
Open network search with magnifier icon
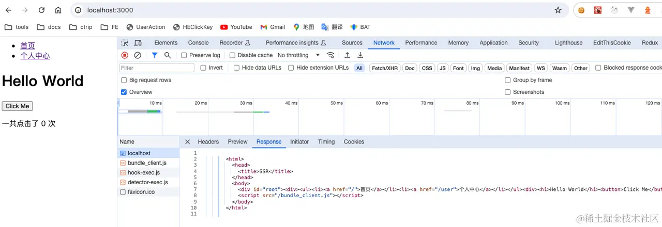168,55
